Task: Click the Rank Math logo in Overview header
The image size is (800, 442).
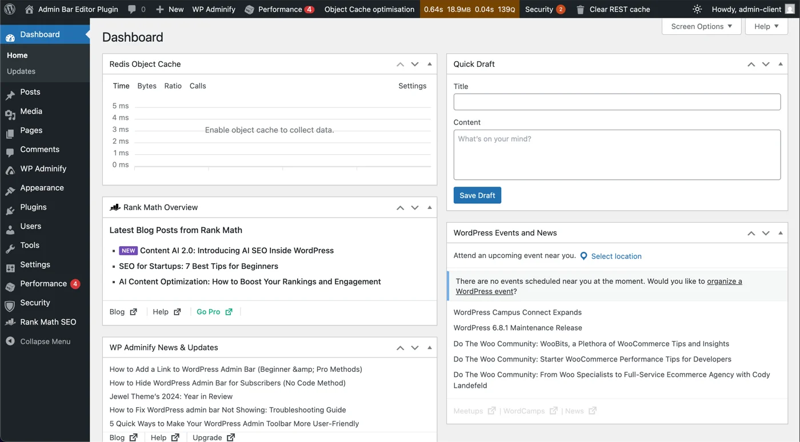Action: pos(115,207)
